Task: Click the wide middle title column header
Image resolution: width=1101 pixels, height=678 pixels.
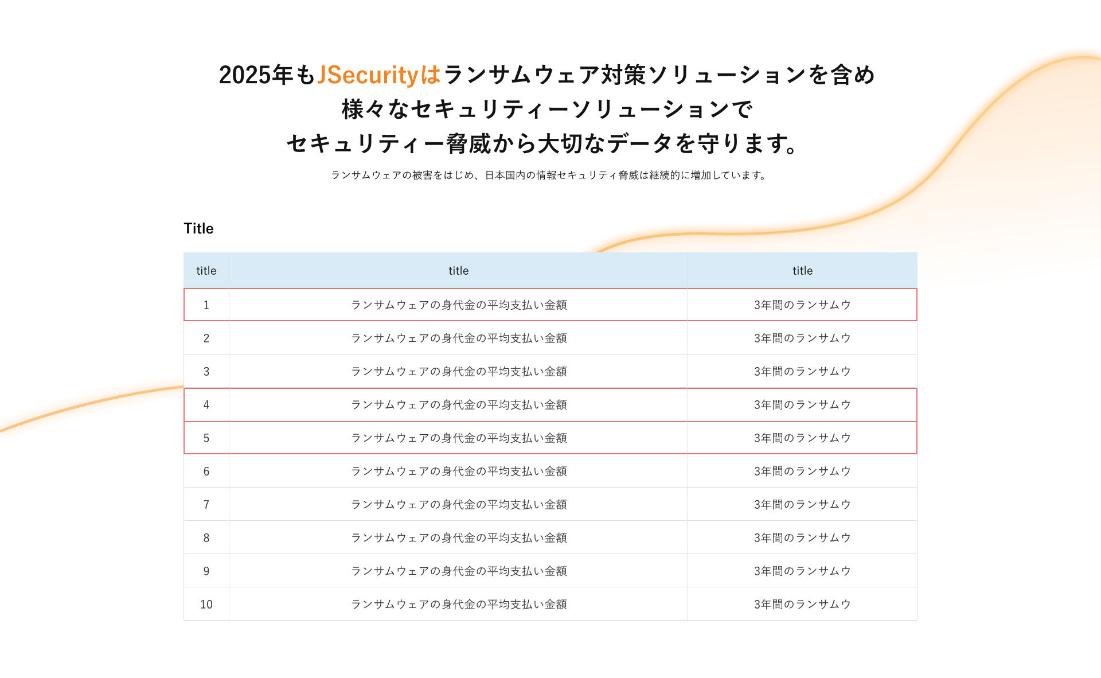Action: click(458, 271)
